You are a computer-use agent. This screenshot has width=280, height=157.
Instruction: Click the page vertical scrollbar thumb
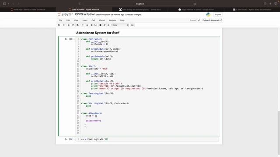coord(279,133)
